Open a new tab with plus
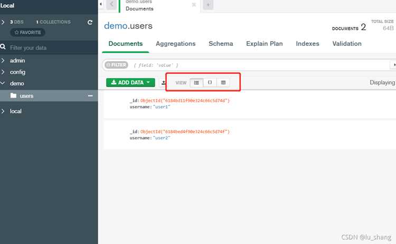 click(x=208, y=5)
